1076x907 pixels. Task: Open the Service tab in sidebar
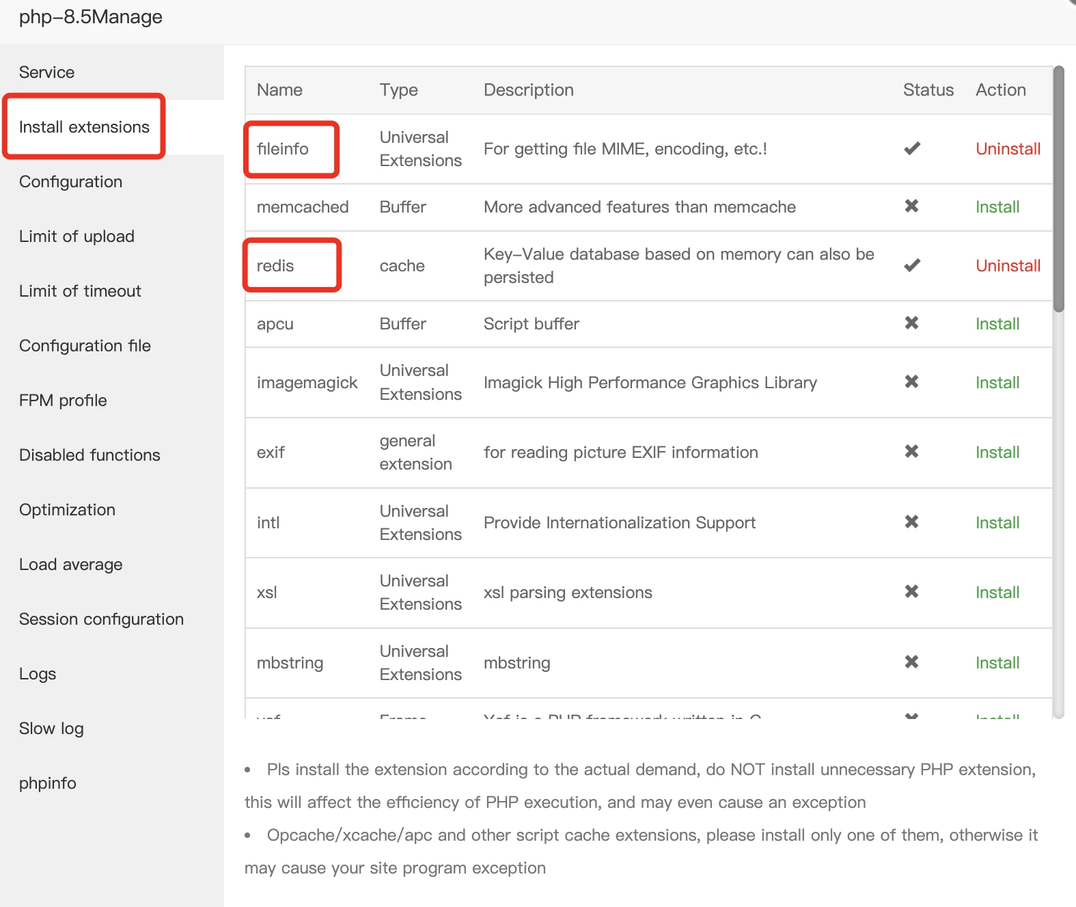pyautogui.click(x=46, y=72)
